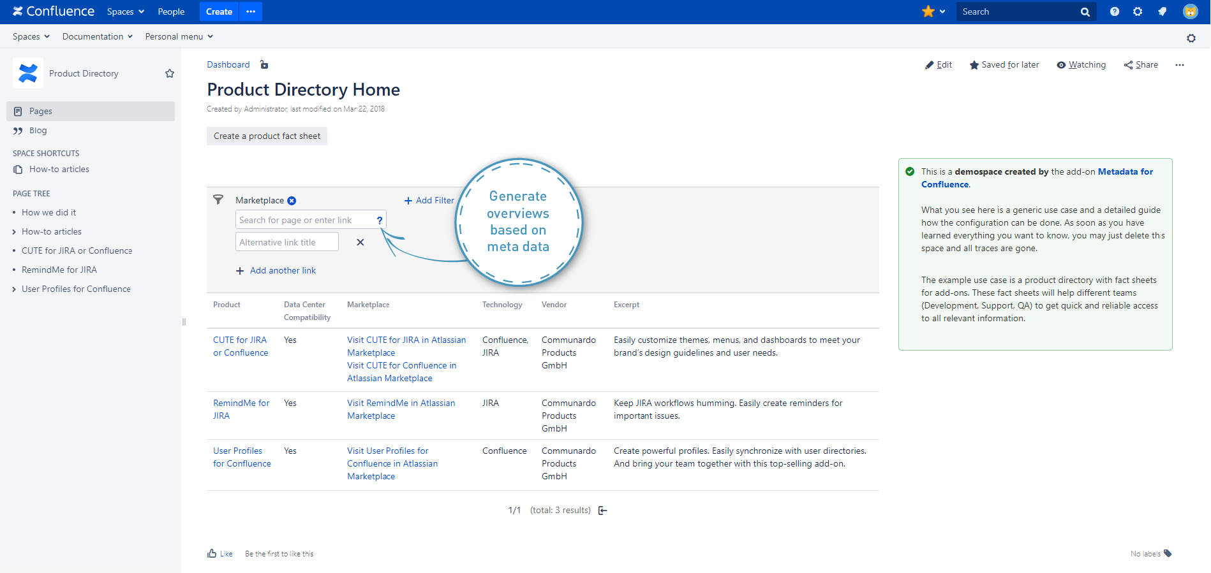
Task: Click the Confluence logo in header
Action: click(54, 11)
